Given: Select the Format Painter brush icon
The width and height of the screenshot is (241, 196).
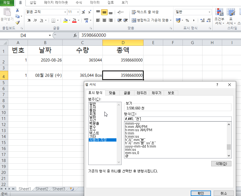Looking at the screenshot, I should click(x=17, y=23).
